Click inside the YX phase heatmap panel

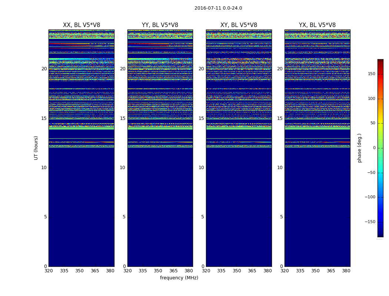click(317, 148)
